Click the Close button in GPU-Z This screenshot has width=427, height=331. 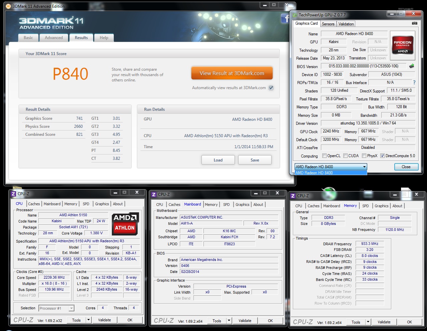pos(406,167)
